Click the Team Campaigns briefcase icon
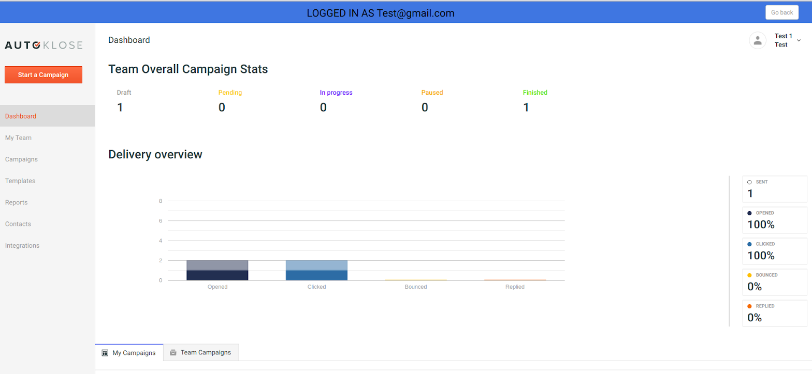Screen dimensions: 812x374 [x=173, y=353]
